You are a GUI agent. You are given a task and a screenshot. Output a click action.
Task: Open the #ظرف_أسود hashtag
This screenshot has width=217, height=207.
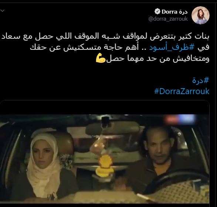coord(172,48)
